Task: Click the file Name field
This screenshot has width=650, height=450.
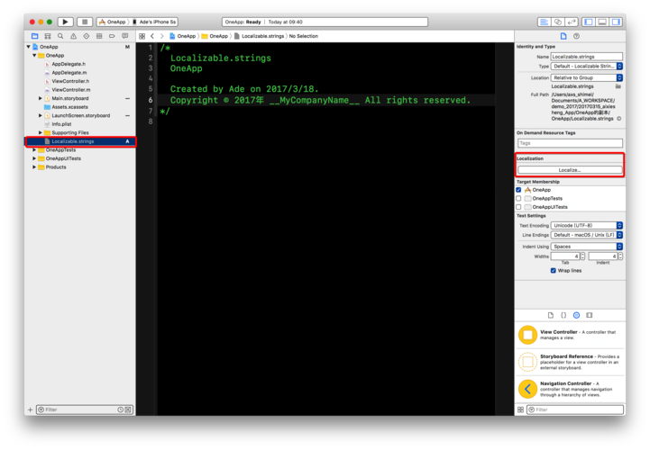Action: pos(587,57)
